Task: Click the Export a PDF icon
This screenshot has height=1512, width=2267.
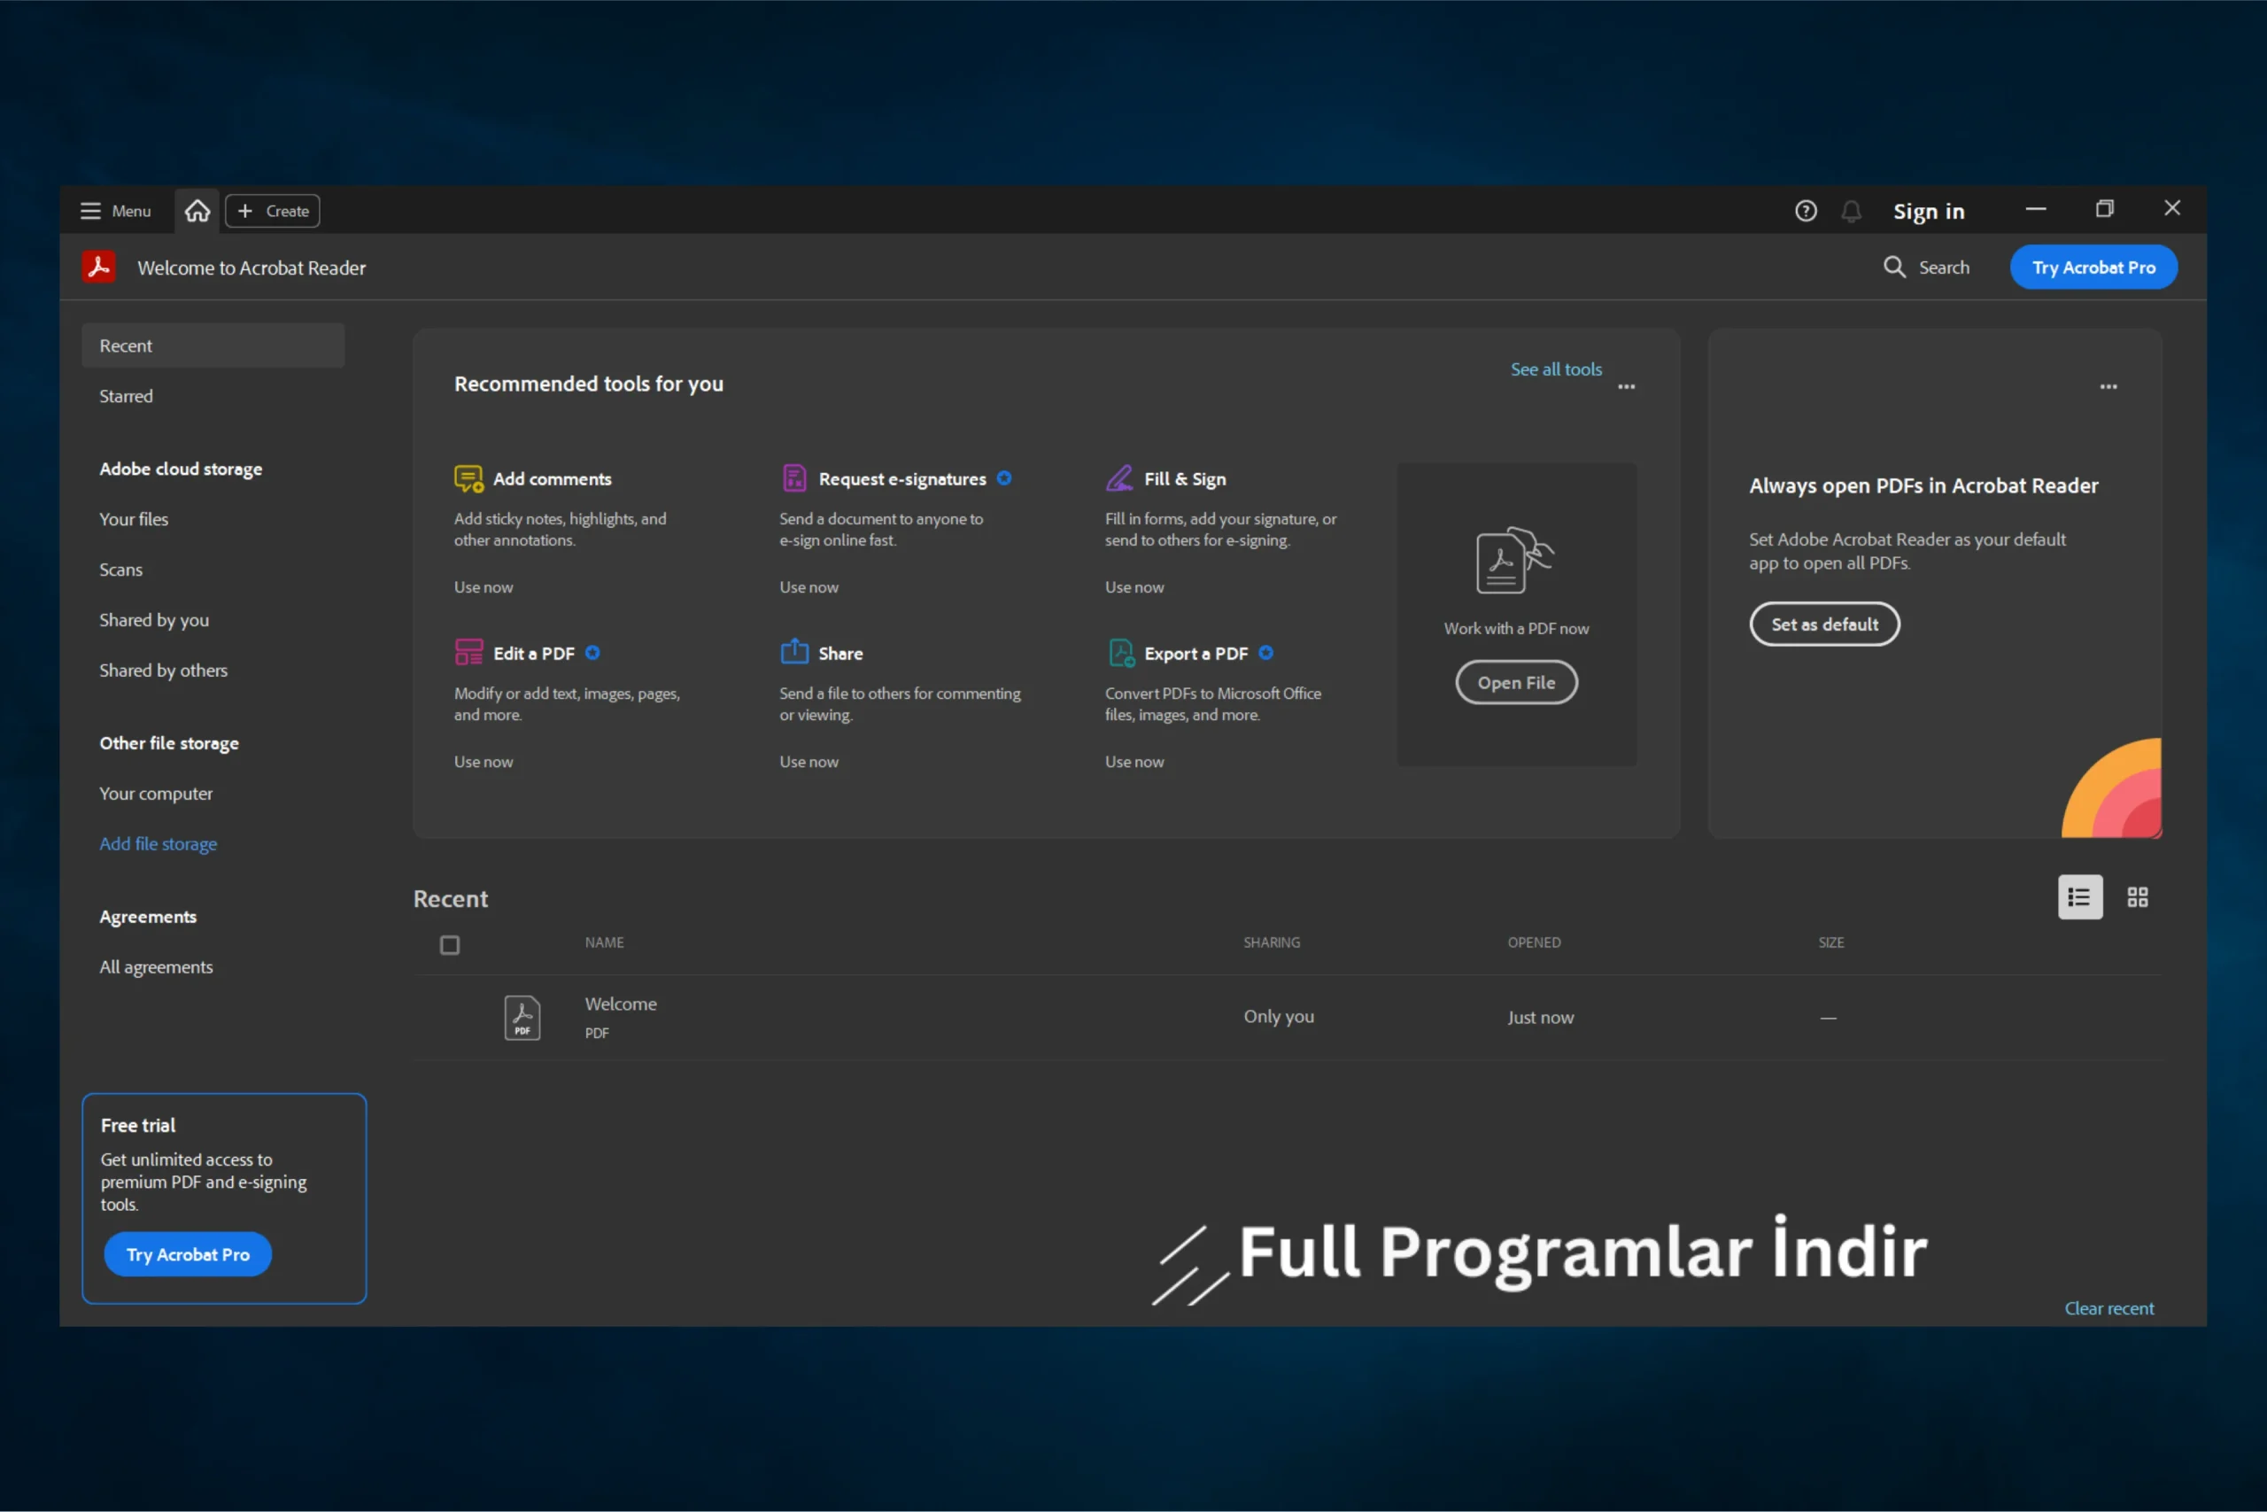Action: pos(1121,653)
